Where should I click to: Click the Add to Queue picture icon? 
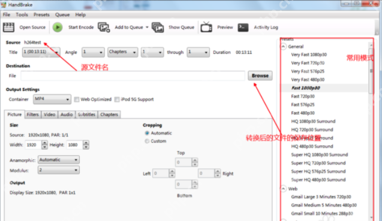pos(104,28)
